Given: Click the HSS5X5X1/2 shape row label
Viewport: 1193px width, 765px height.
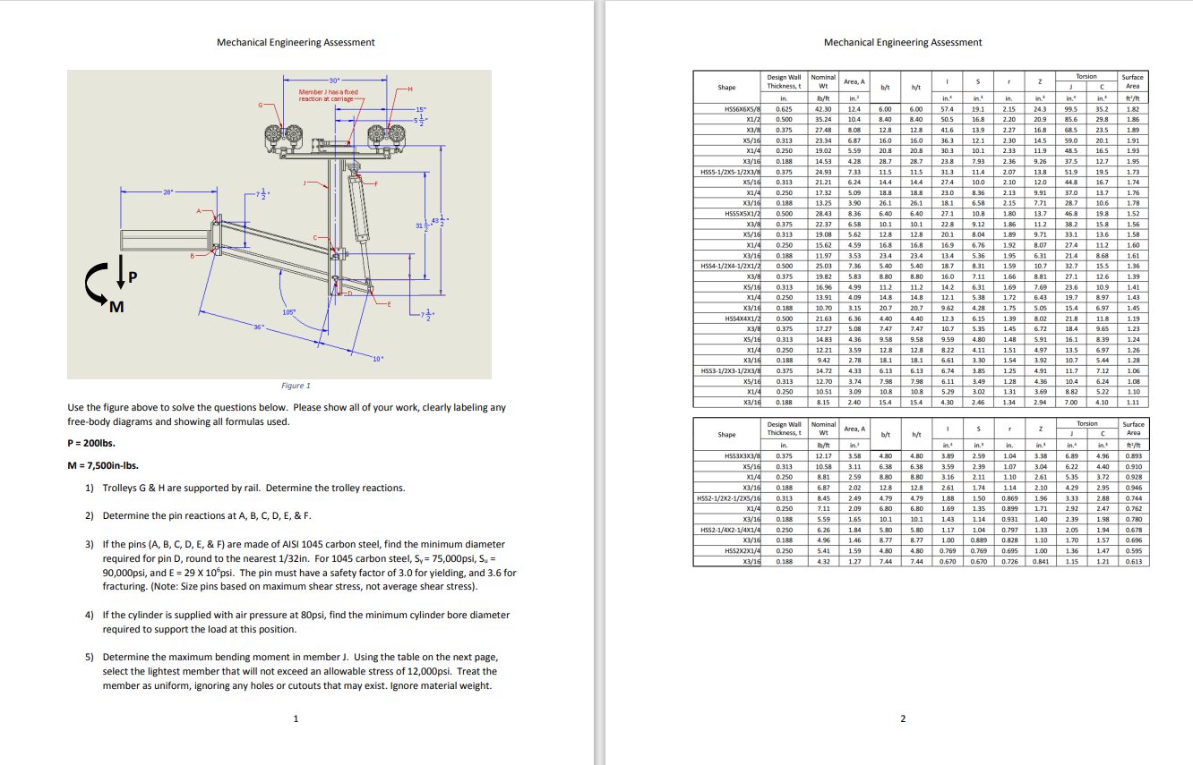Looking at the screenshot, I should pos(742,214).
